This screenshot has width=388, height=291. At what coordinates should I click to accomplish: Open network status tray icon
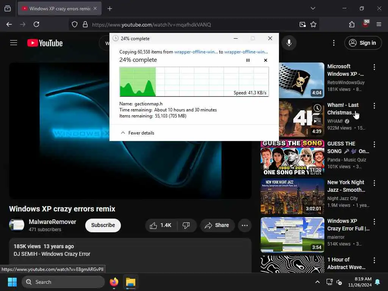tap(329, 282)
